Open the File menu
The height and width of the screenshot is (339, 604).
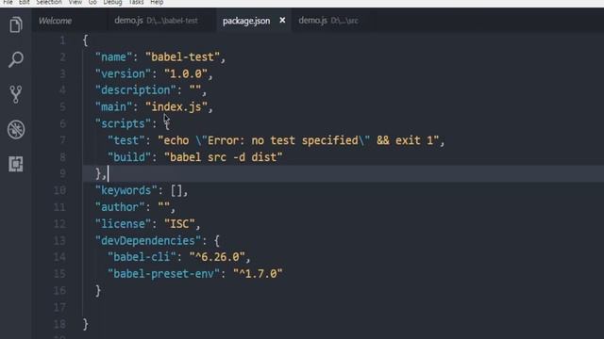[x=8, y=2]
